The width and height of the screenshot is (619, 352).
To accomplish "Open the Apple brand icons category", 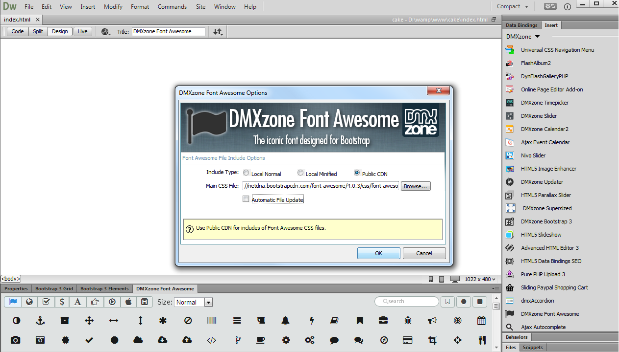I will tap(128, 302).
